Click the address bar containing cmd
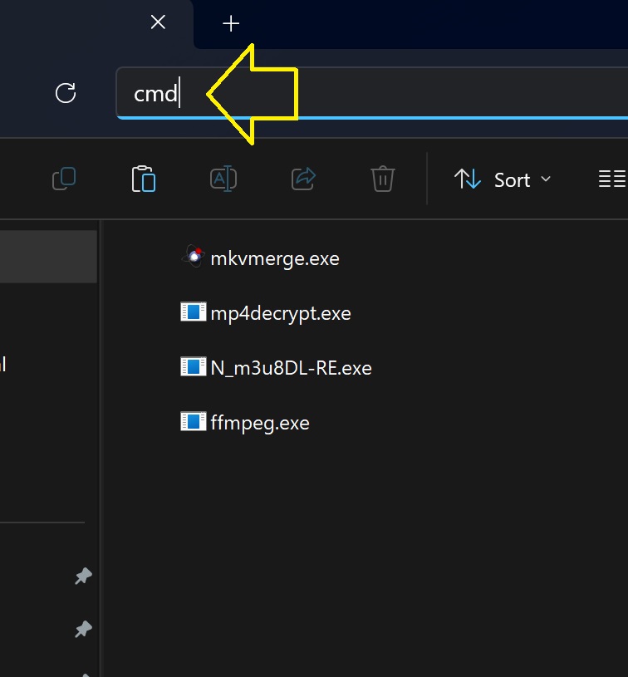The width and height of the screenshot is (628, 677). click(372, 93)
